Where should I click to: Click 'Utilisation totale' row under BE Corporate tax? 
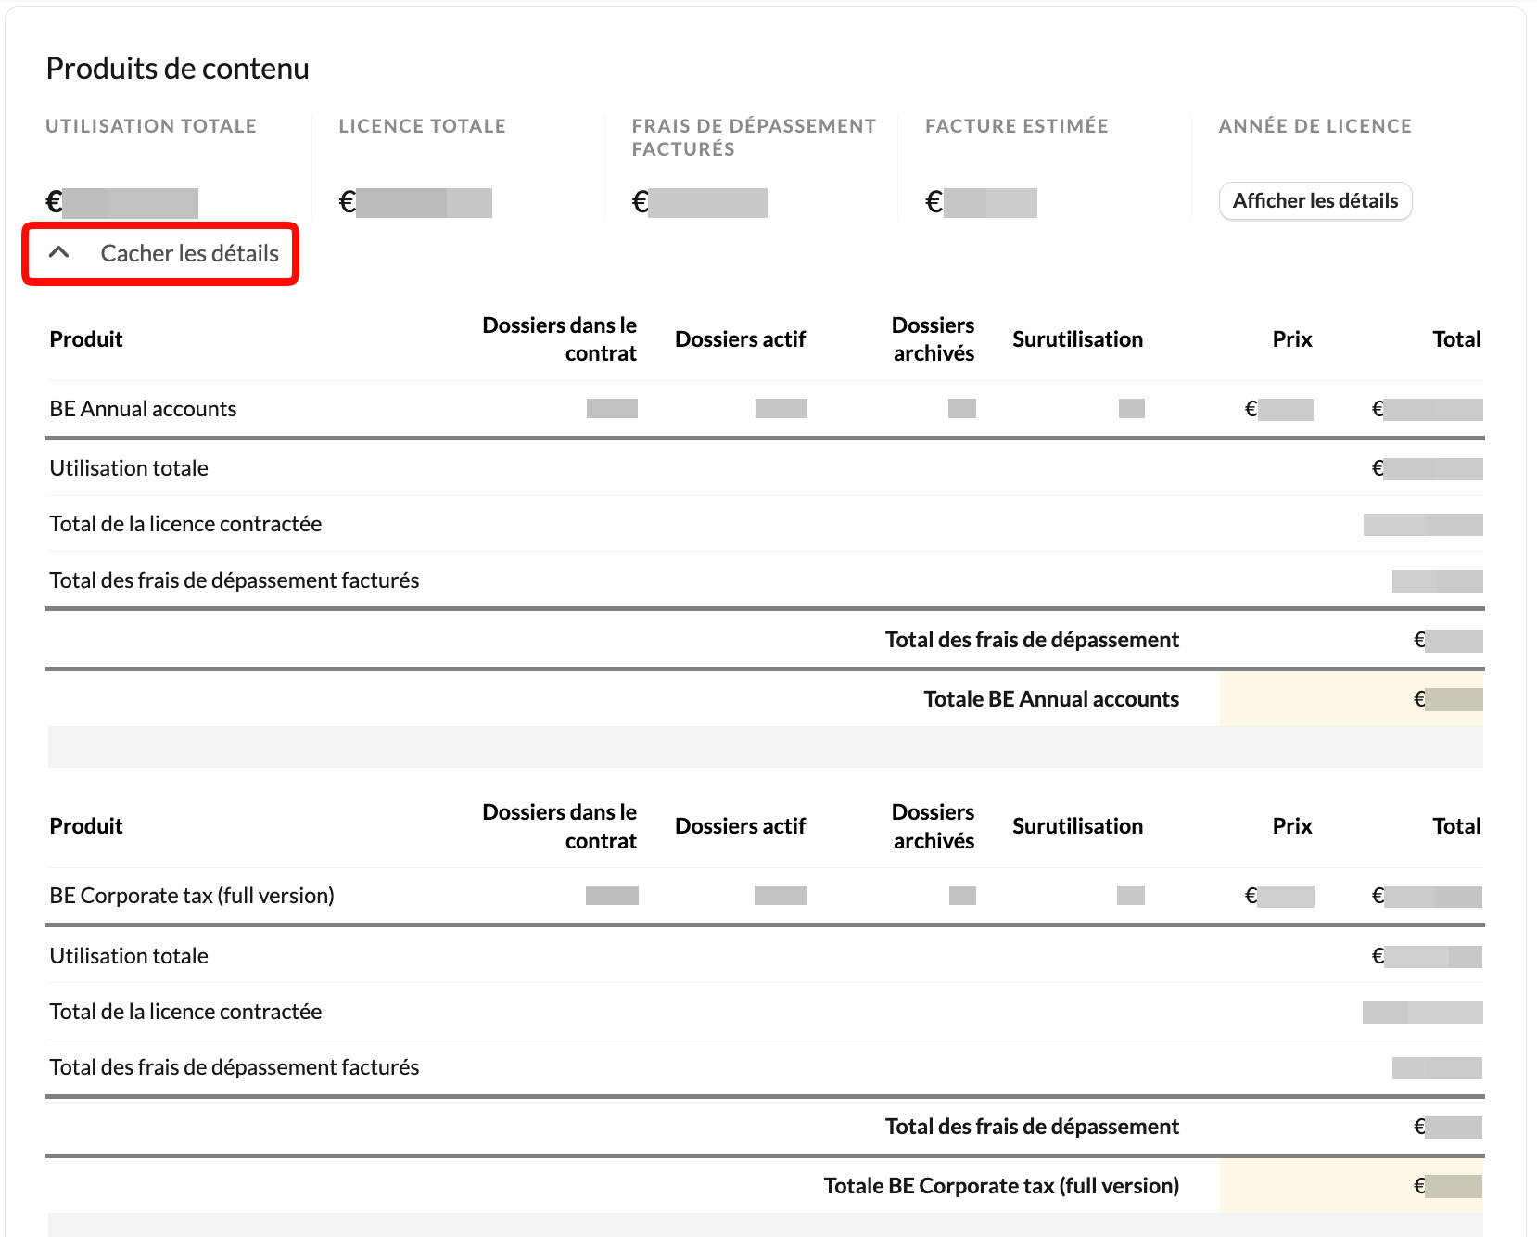coord(765,956)
